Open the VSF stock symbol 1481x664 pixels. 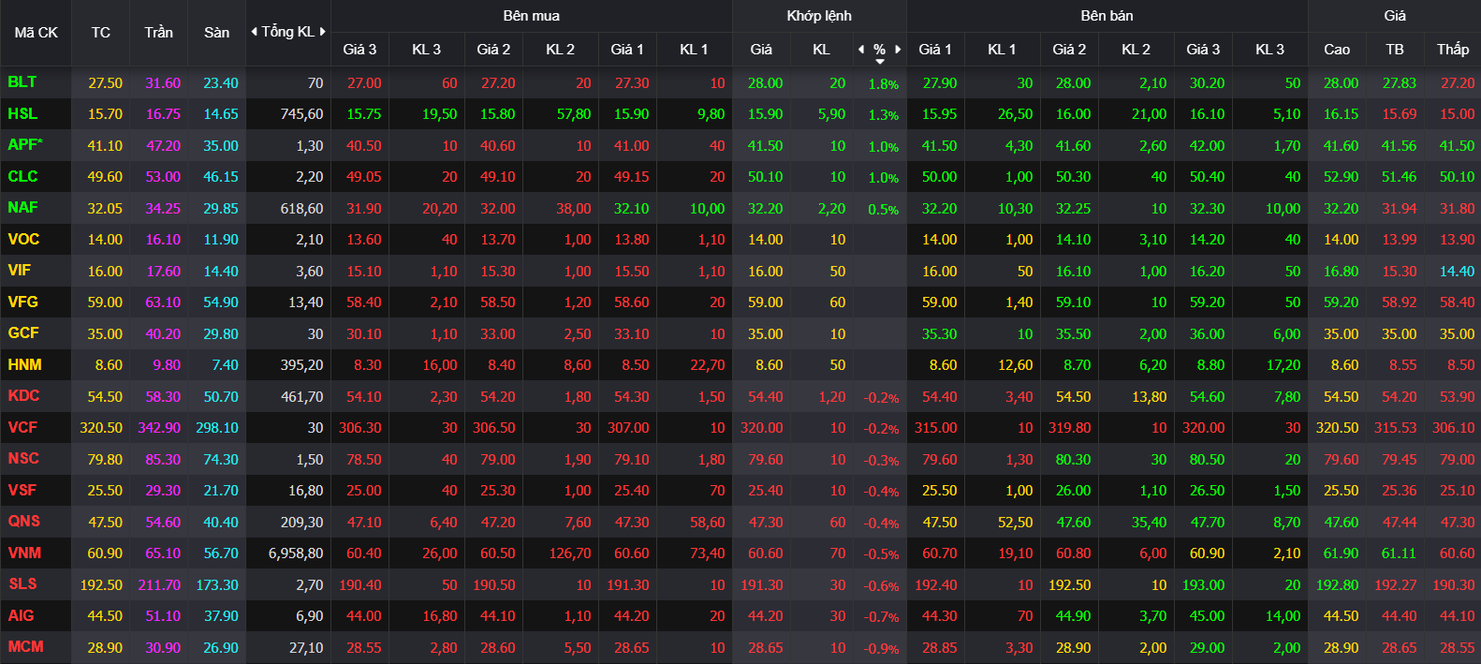click(x=22, y=491)
